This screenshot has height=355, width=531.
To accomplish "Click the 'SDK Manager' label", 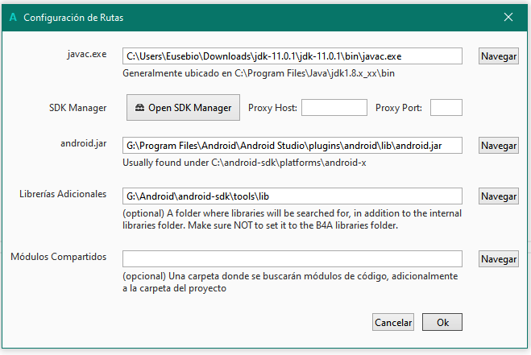I will [x=77, y=108].
